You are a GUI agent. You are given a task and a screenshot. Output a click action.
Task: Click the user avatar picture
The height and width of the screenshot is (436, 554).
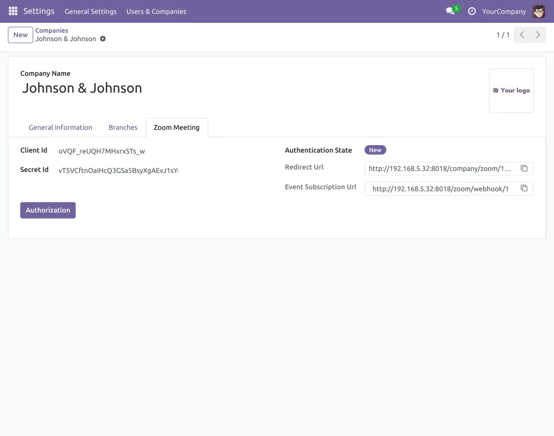tap(539, 11)
